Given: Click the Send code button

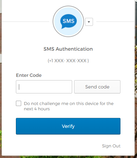Looking at the screenshot, I should 97,87.
